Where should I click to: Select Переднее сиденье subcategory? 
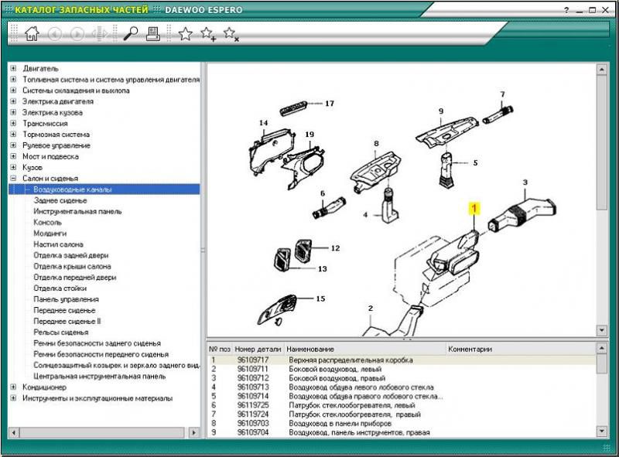pos(64,310)
